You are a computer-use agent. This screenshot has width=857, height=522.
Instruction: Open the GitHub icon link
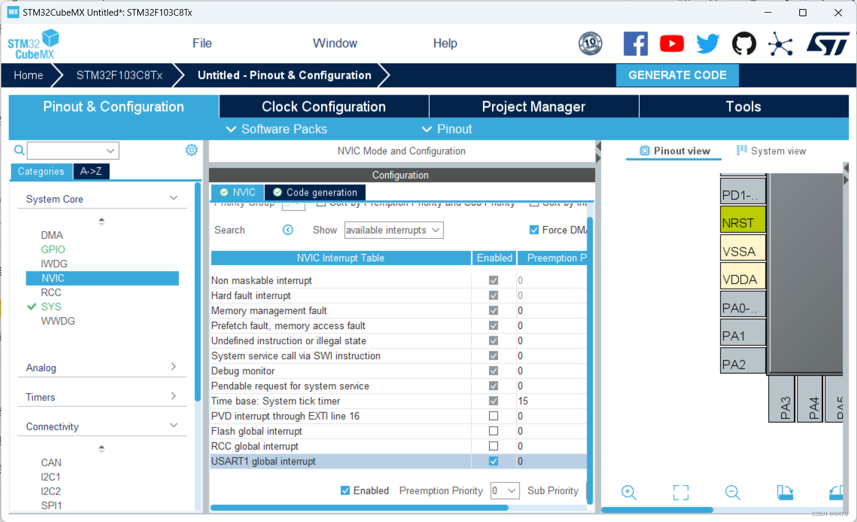click(744, 43)
